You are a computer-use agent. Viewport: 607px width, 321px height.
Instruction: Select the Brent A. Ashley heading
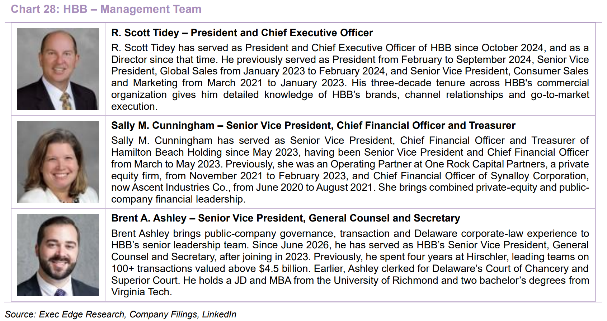[x=286, y=218]
